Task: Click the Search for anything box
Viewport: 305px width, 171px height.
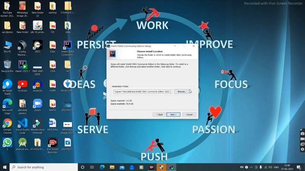Action: point(43,167)
